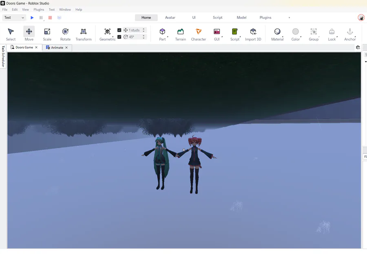This screenshot has height=256, width=367.
Task: Switch to the Script ribbon tab
Action: point(217,18)
